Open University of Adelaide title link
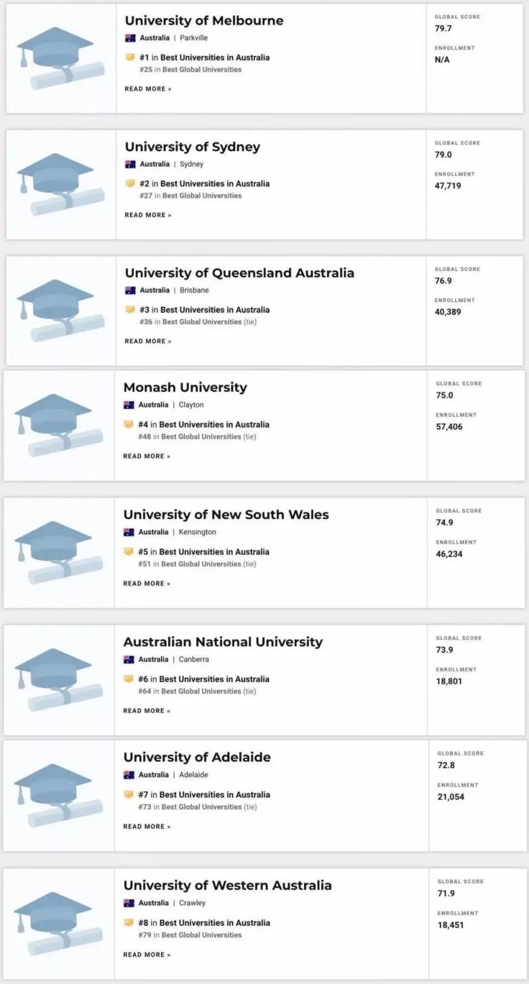 tap(196, 757)
